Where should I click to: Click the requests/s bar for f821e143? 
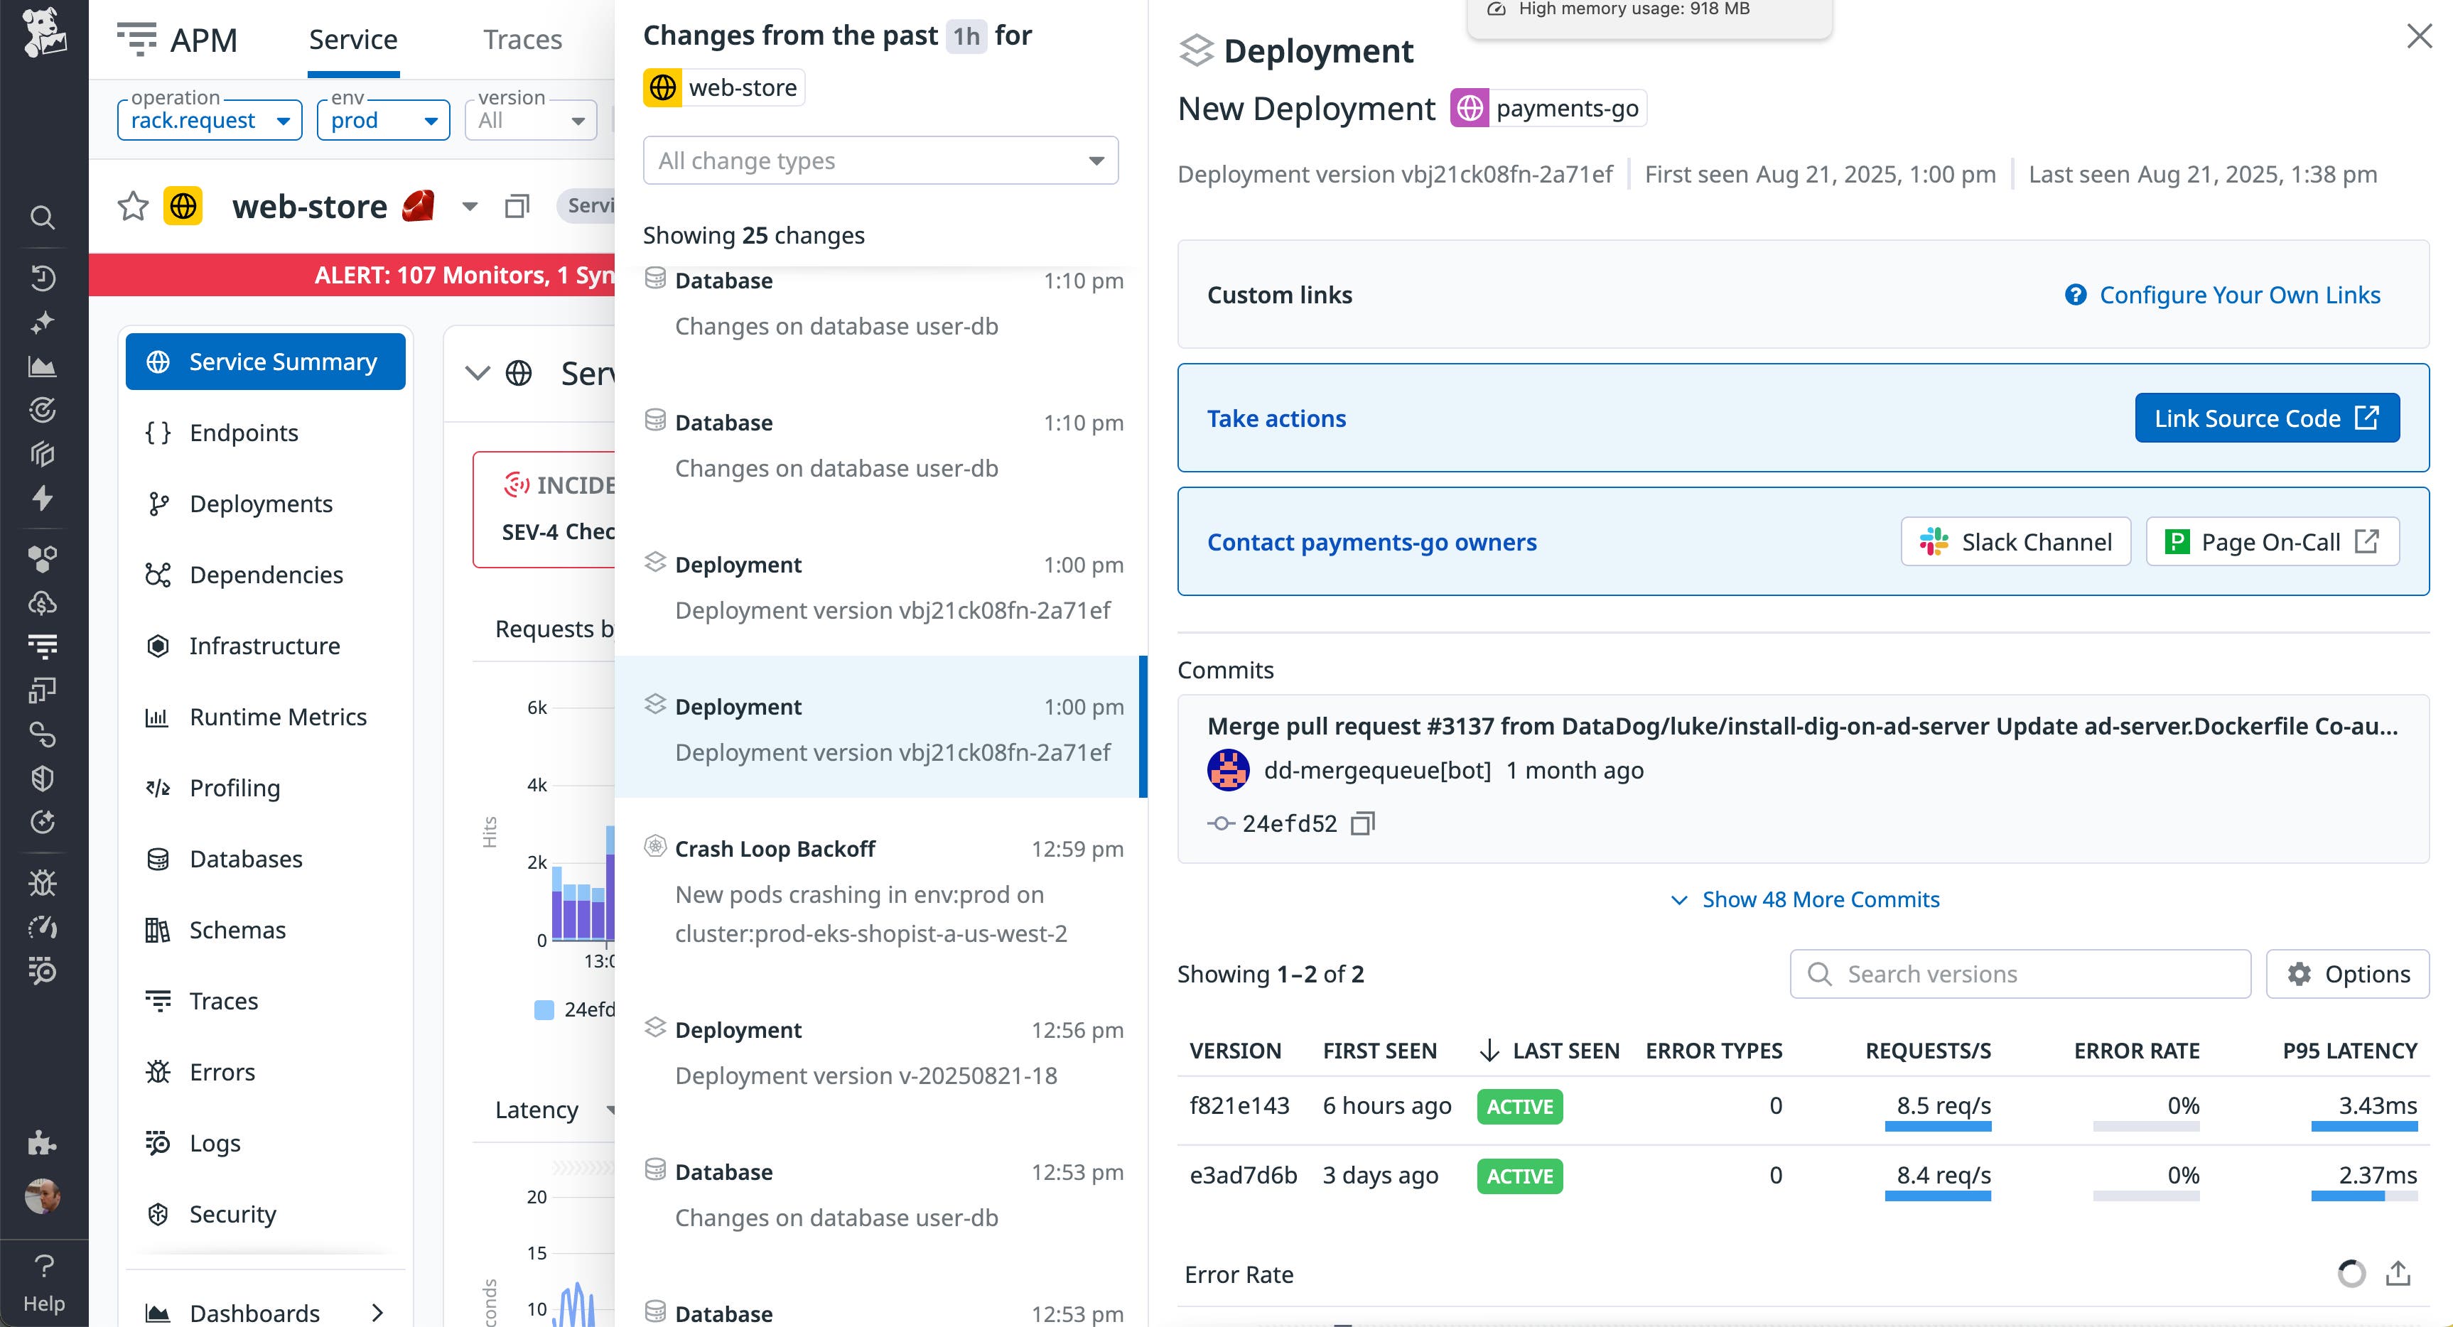[1937, 1126]
